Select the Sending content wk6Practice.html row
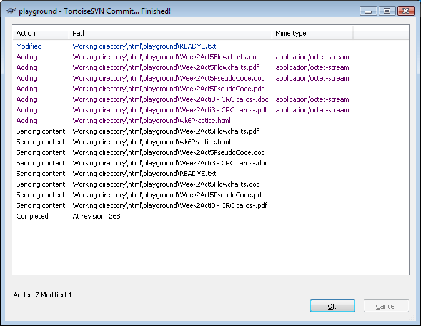The image size is (421, 326). tap(151, 142)
